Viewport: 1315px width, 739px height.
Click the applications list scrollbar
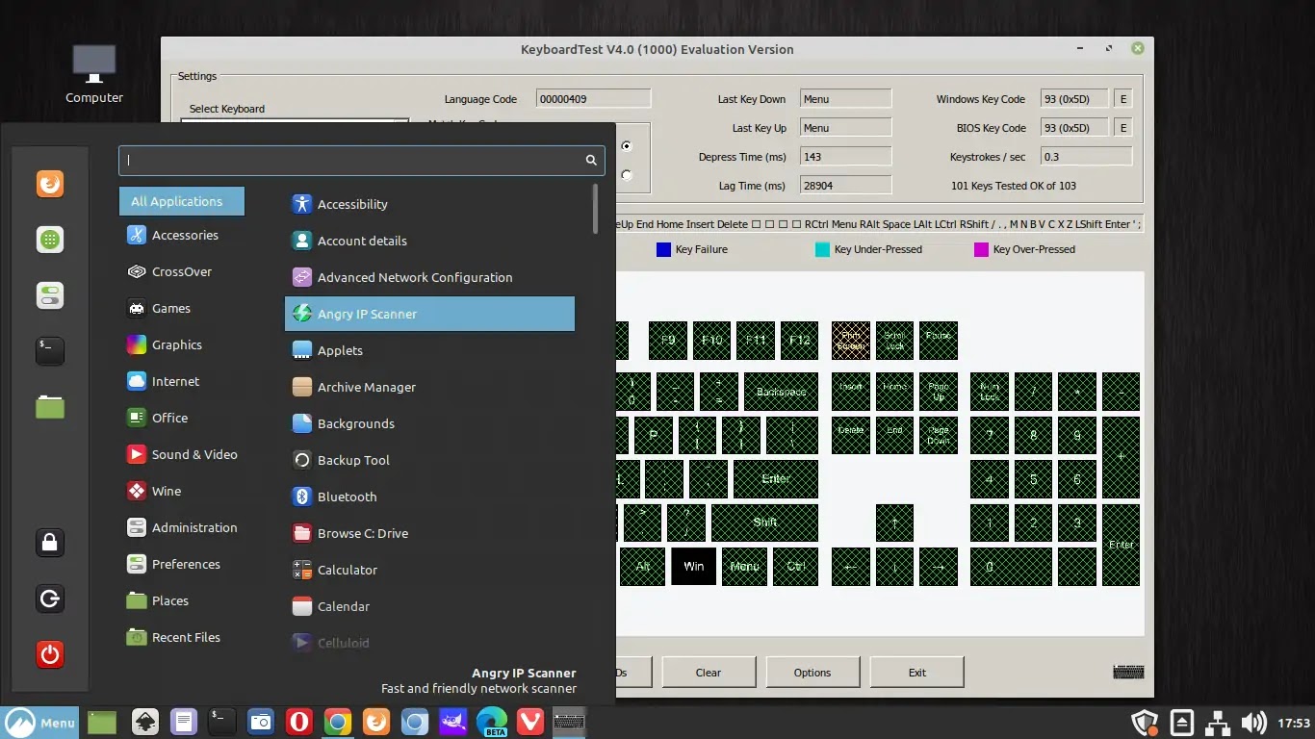[x=596, y=209]
